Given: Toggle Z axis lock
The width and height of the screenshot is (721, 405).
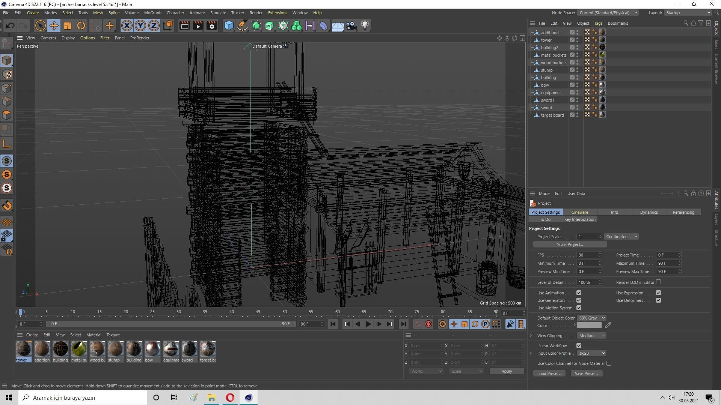Looking at the screenshot, I should click(x=154, y=25).
